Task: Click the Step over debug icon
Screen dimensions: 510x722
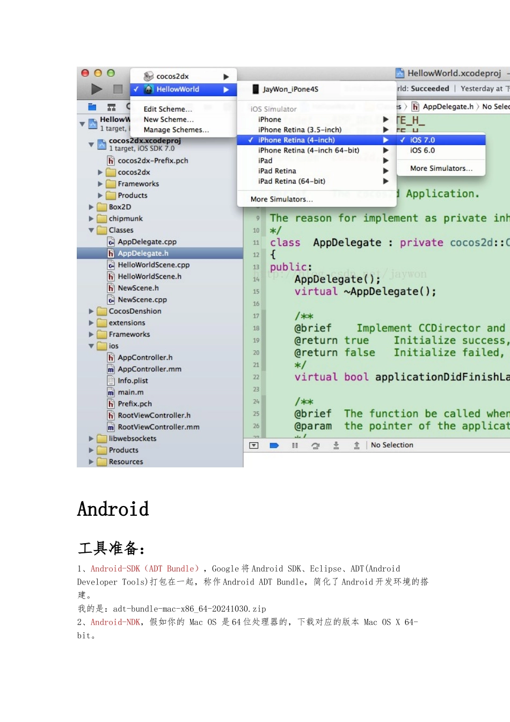Action: pyautogui.click(x=316, y=445)
